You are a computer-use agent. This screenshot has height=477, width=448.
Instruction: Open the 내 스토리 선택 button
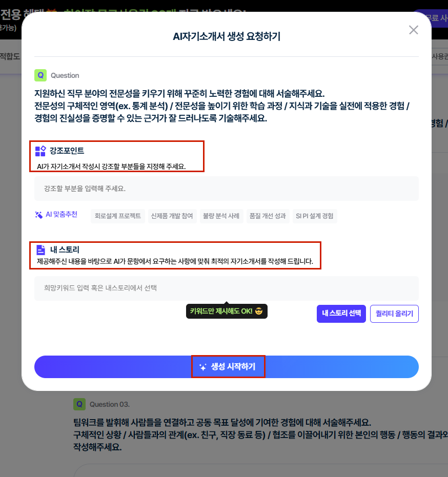pyautogui.click(x=341, y=314)
